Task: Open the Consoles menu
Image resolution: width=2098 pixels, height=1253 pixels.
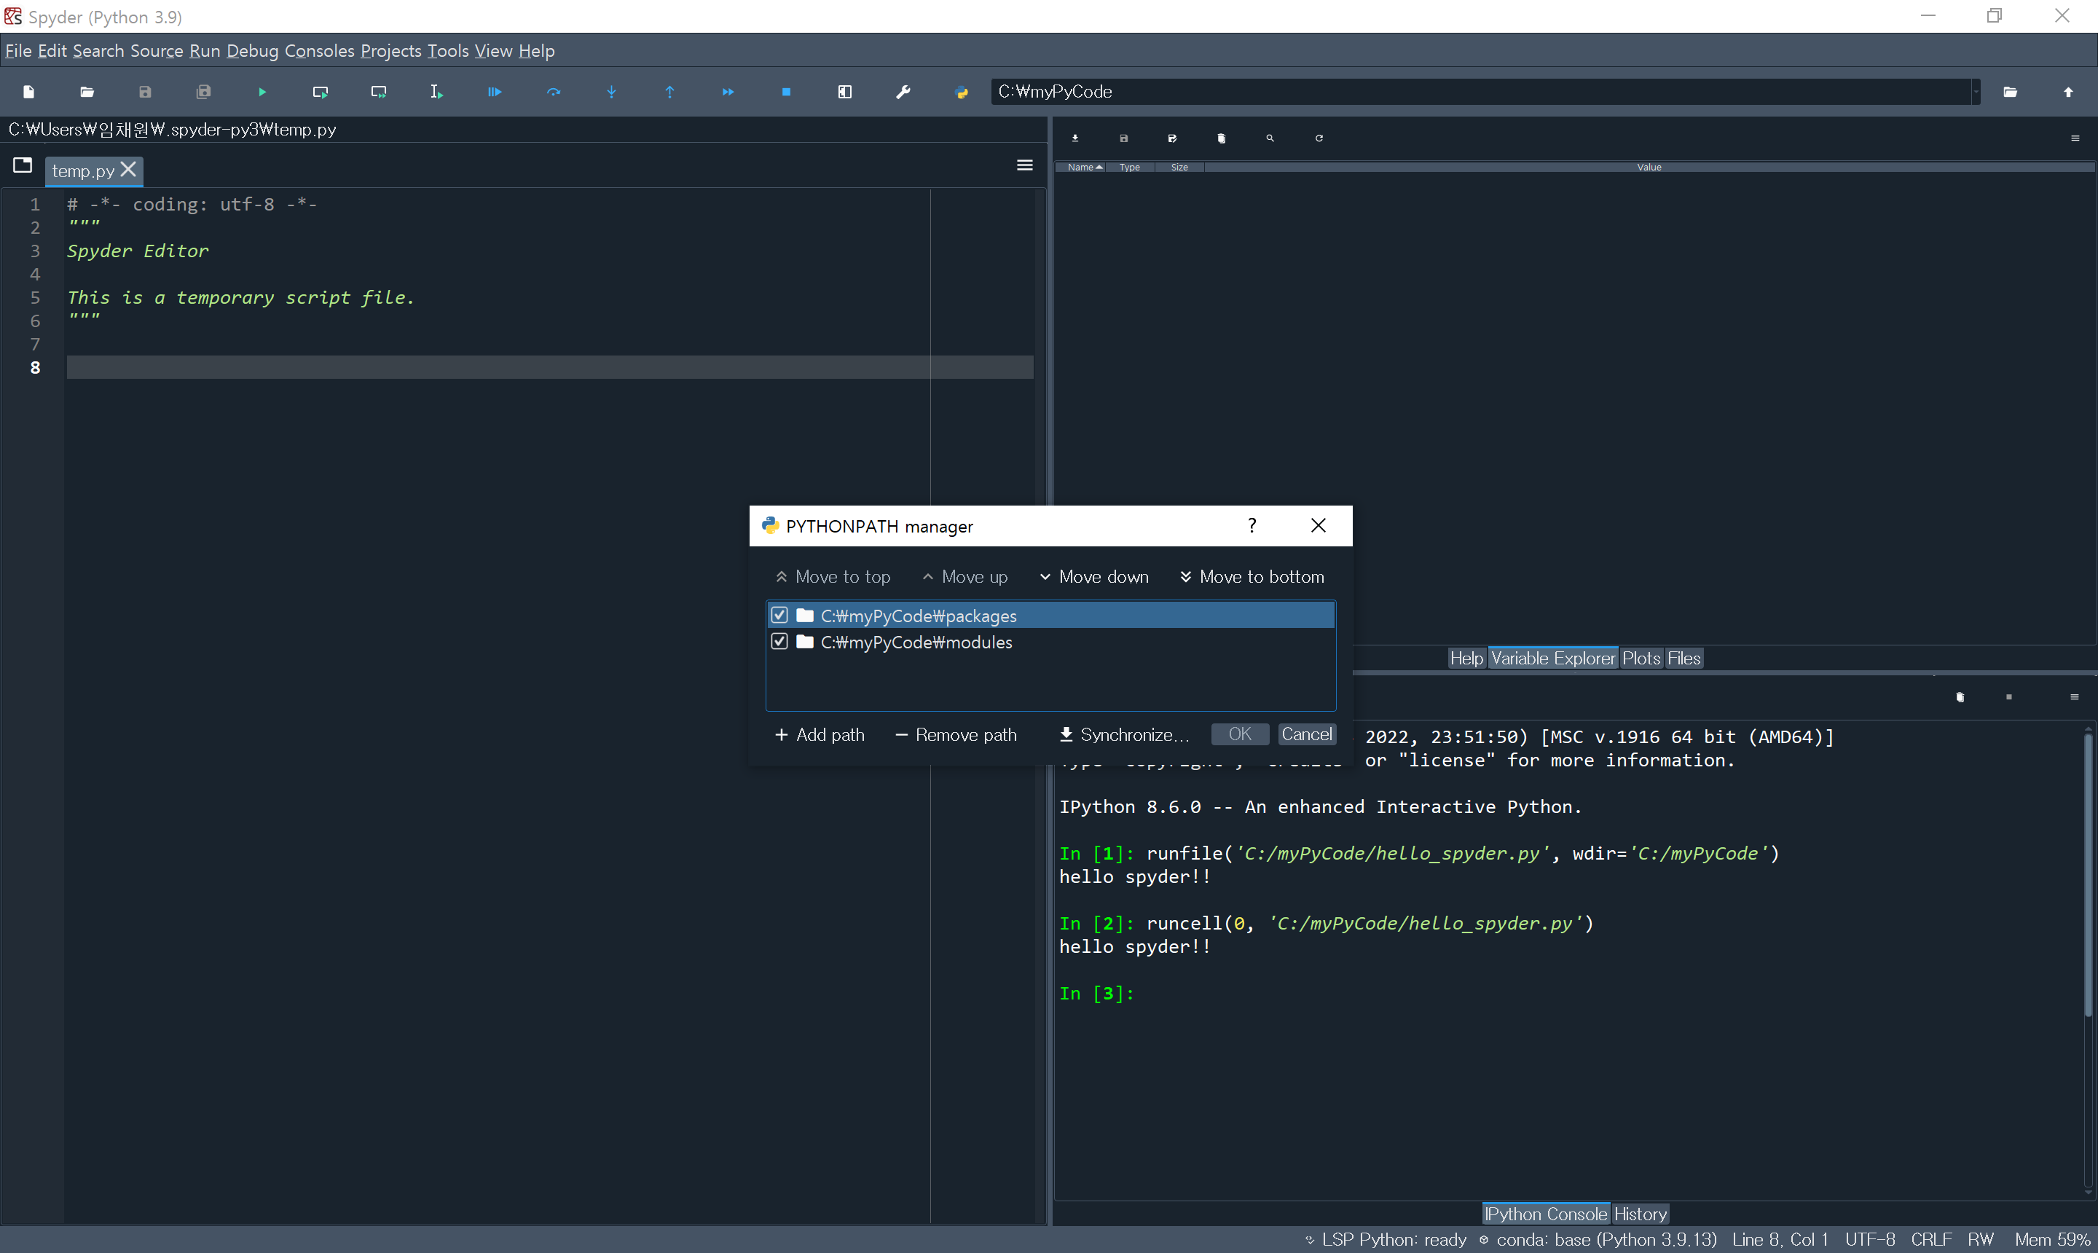Action: pyautogui.click(x=319, y=51)
